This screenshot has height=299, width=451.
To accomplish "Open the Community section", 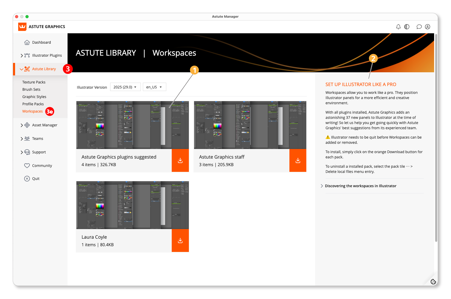I will click(42, 166).
